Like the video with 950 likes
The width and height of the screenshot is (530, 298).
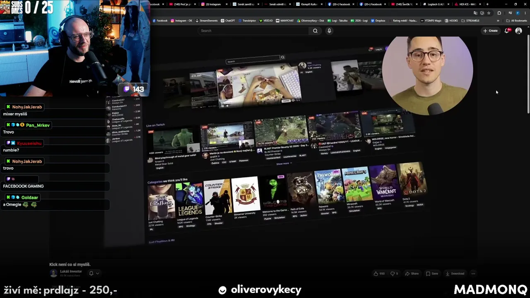[379, 274]
